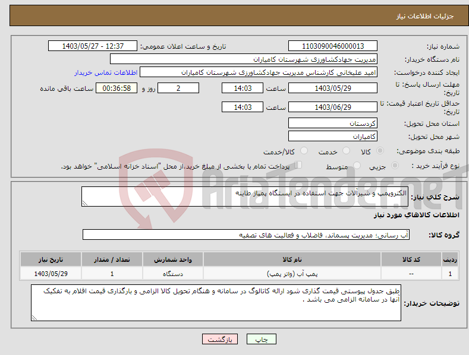The height and width of the screenshot is (355, 469).
Task: Click the شماره نیاز field 1103090046000013
Action: pos(333,46)
